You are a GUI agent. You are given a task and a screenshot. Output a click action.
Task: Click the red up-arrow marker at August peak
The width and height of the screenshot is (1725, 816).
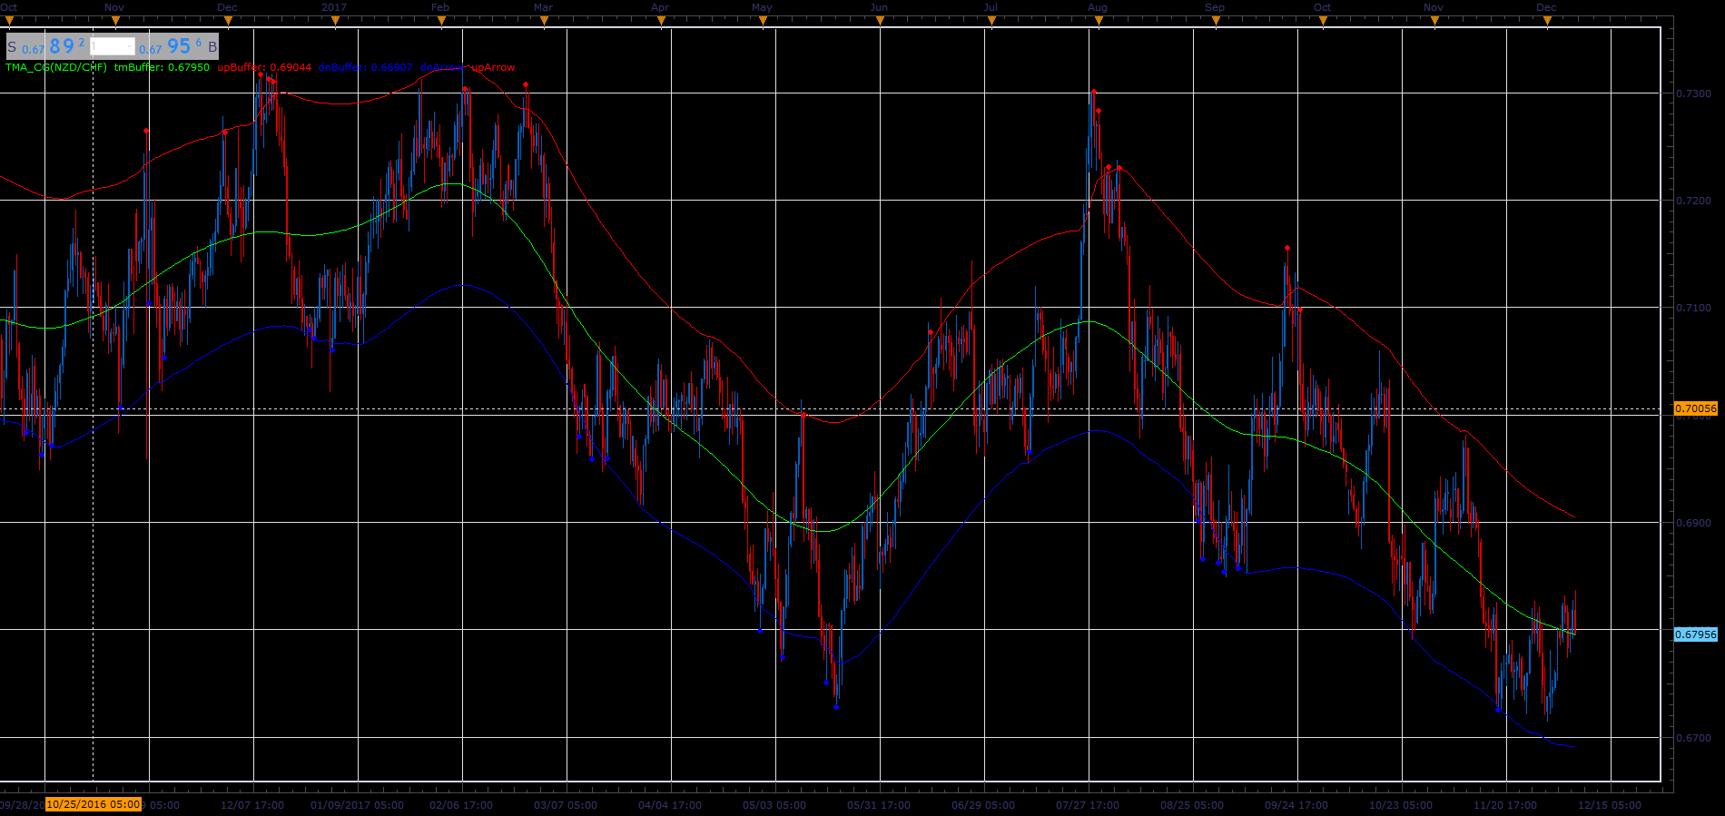click(1094, 92)
